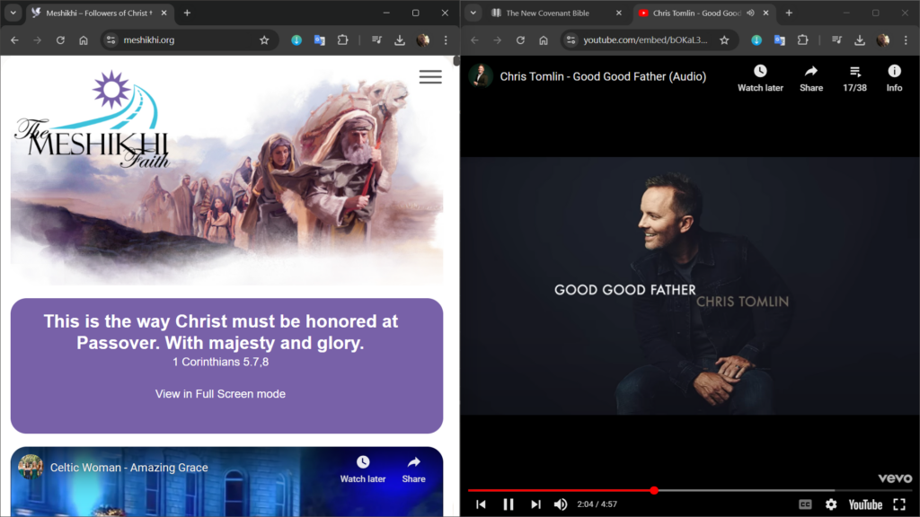Click Watch later on Chris Tomlin video
The width and height of the screenshot is (920, 517).
tap(760, 78)
